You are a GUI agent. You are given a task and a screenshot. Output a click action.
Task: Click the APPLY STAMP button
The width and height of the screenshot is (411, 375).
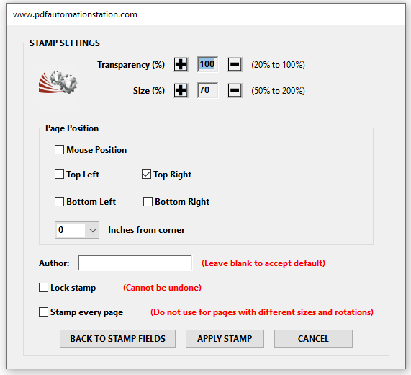coord(225,338)
